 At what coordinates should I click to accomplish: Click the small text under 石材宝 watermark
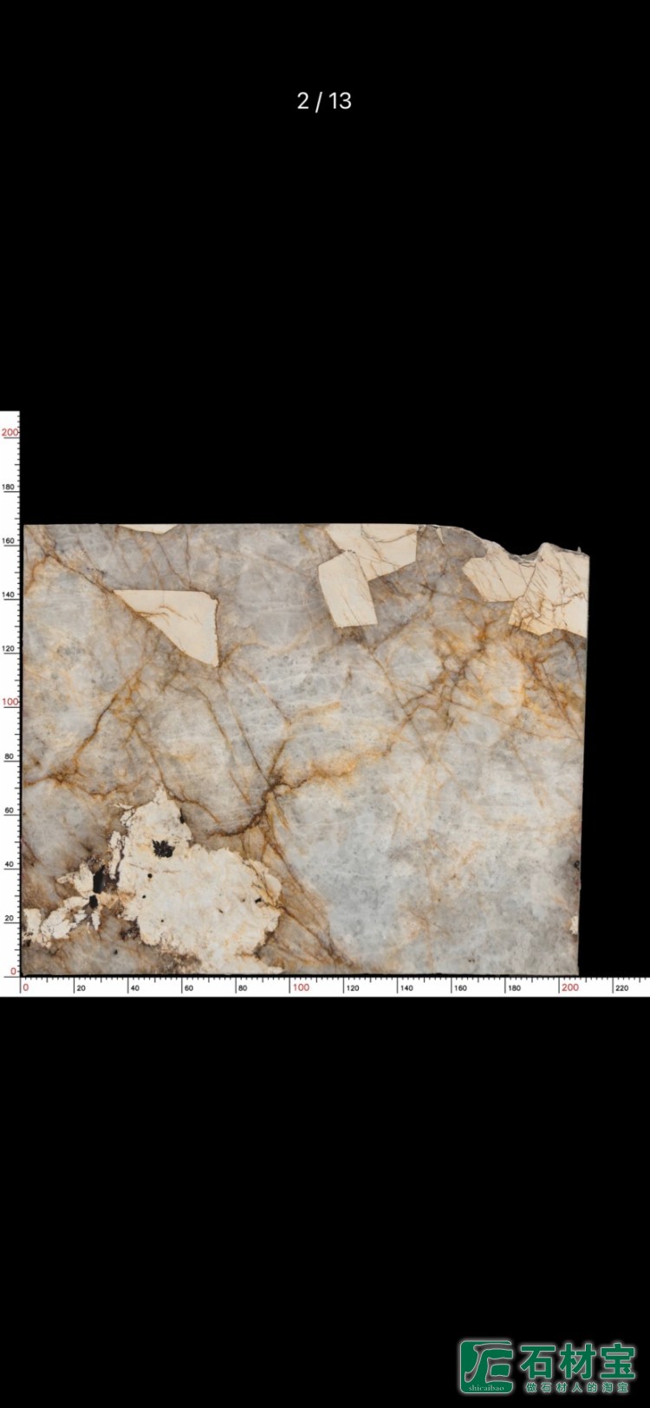pyautogui.click(x=577, y=1386)
